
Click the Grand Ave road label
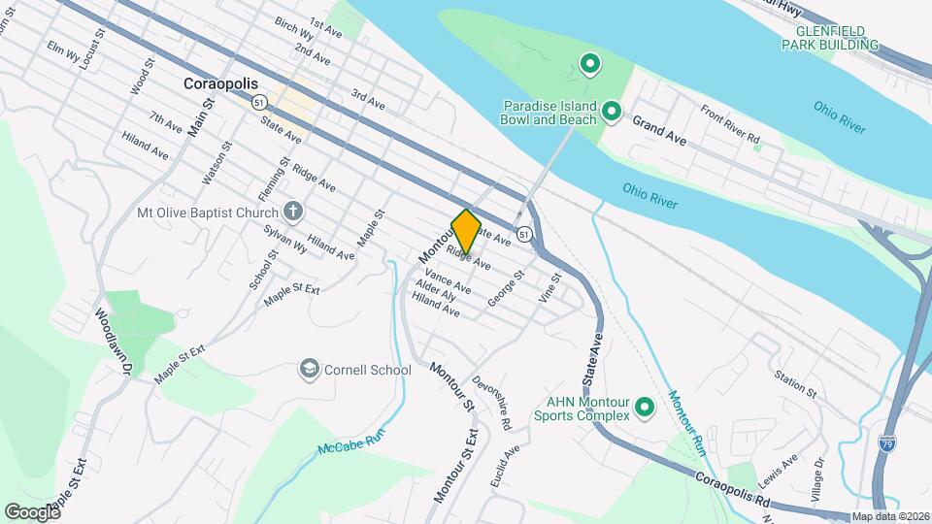659,131
